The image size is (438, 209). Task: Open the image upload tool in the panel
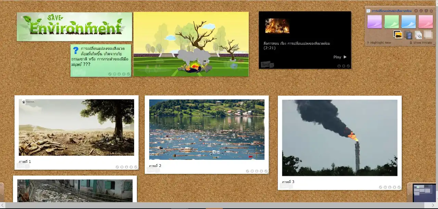pos(398,35)
